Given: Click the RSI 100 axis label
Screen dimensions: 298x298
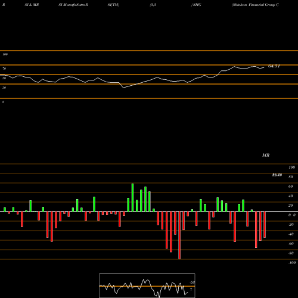Looking at the screenshot, I should (x=5, y=54).
